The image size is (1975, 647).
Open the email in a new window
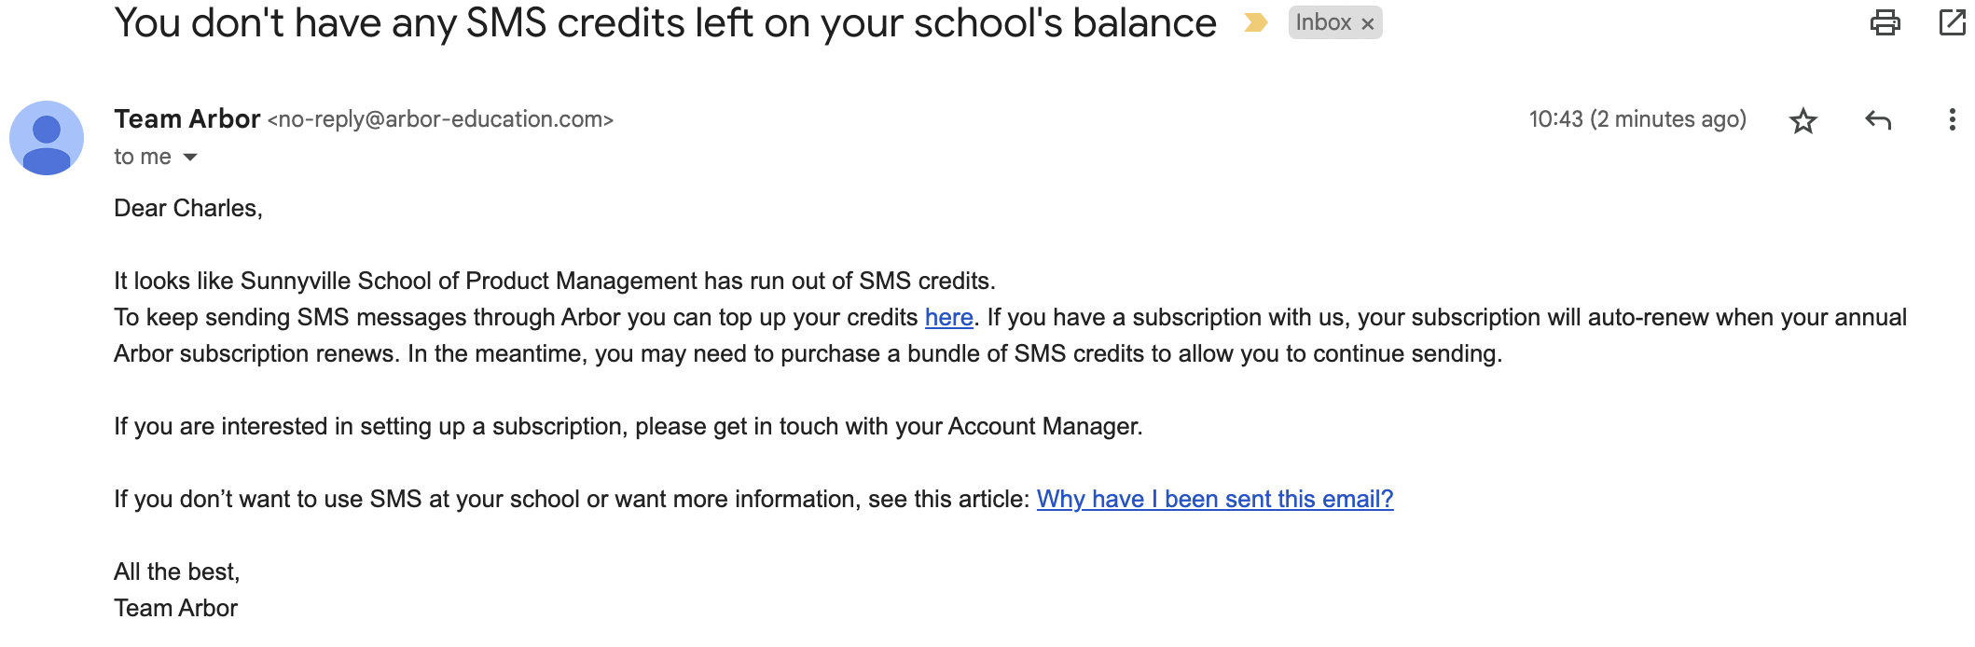pos(1951,22)
